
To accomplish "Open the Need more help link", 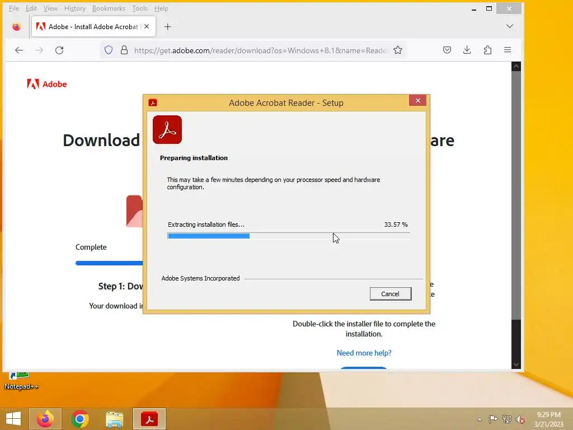I will tap(364, 353).
